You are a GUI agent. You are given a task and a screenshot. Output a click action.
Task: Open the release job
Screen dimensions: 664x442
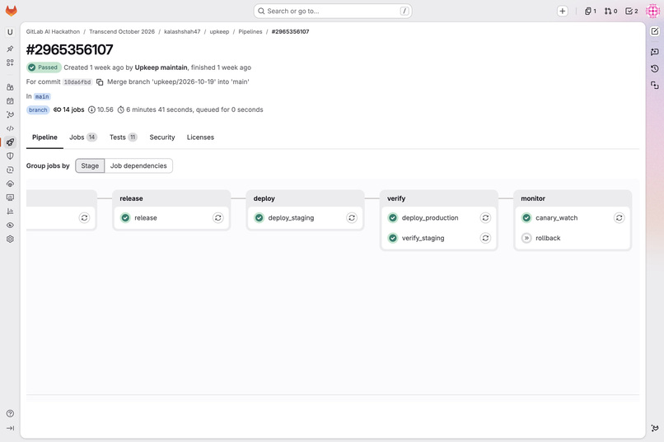click(146, 218)
